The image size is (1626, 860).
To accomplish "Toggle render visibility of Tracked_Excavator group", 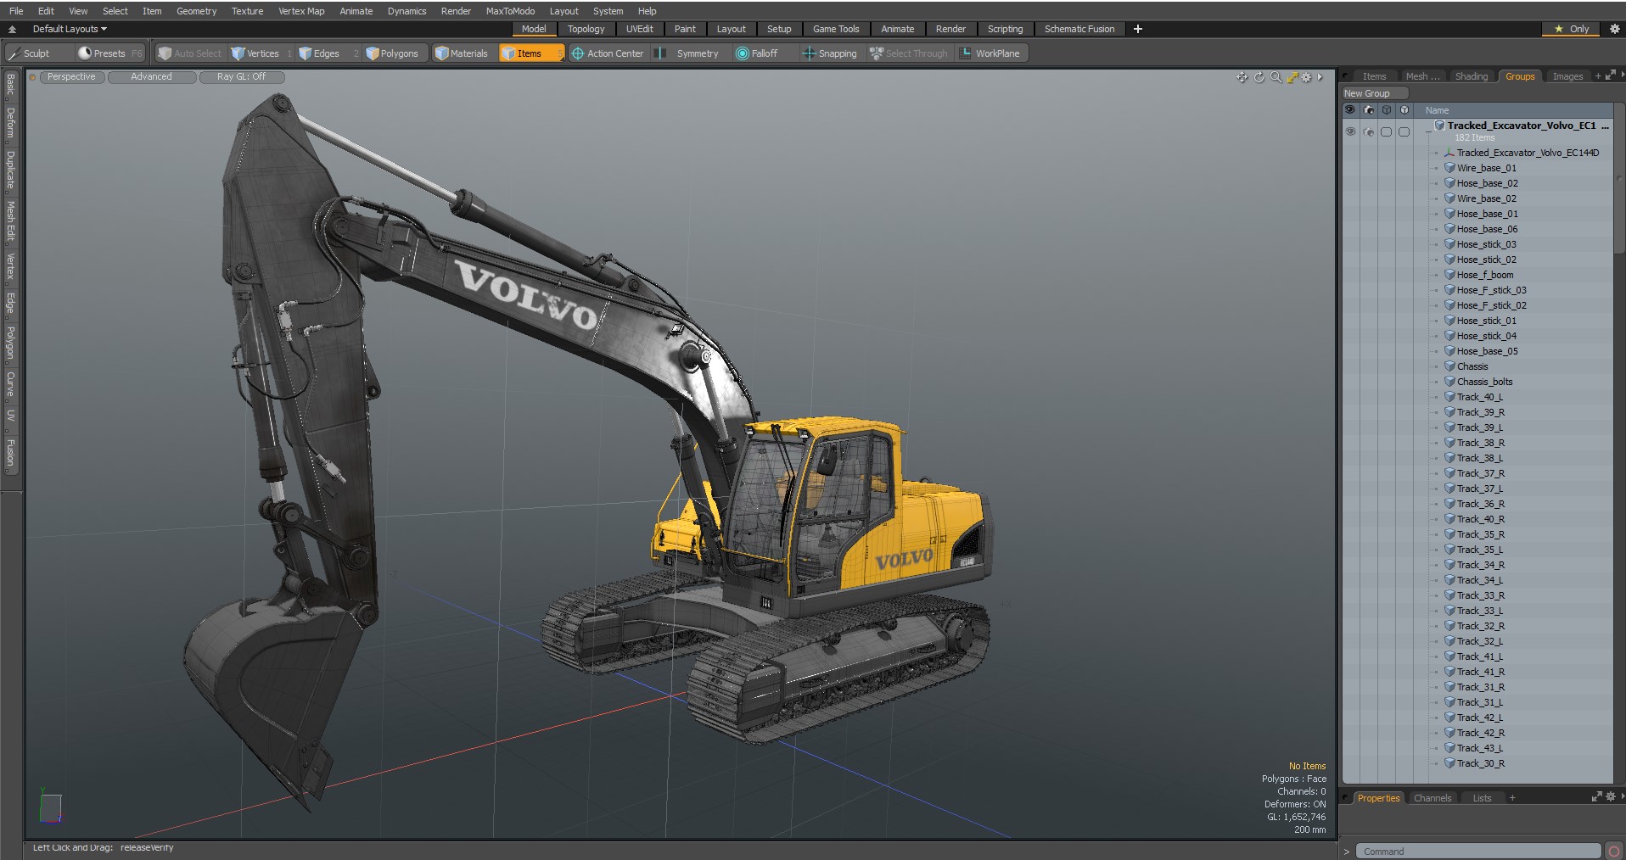I will (1368, 131).
